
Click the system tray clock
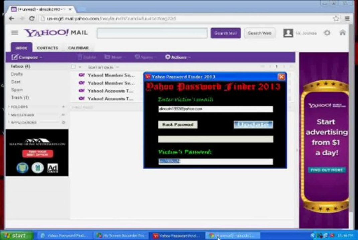346,235
